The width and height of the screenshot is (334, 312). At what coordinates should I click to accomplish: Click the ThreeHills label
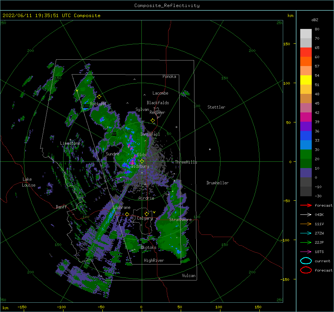point(186,162)
